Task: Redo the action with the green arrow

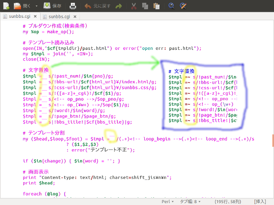Action: [x=119, y=6]
